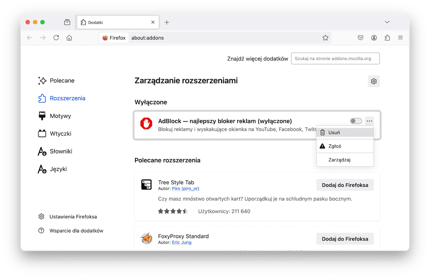
Task: Click the Polecane rozszerzenia heading
Action: (x=167, y=160)
